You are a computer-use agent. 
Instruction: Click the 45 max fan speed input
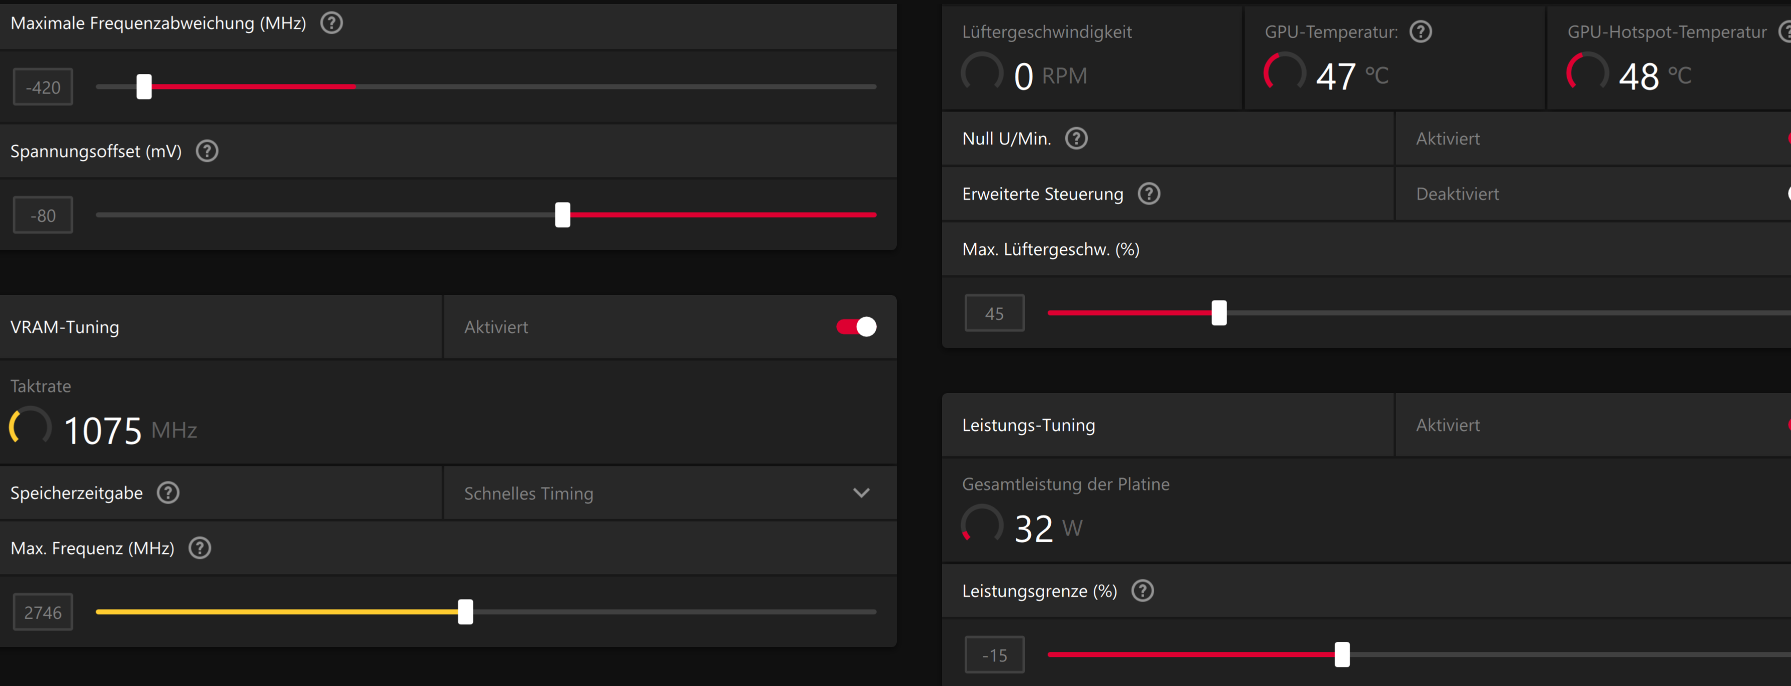tap(994, 314)
